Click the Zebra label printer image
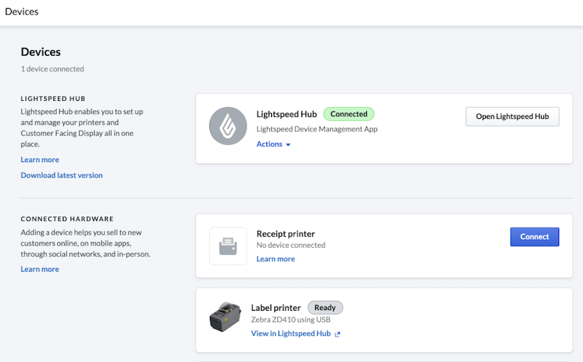The height and width of the screenshot is (362, 583). click(x=225, y=318)
